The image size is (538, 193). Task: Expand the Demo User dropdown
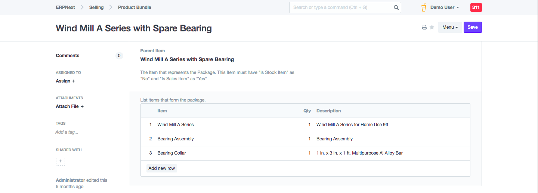coord(445,7)
